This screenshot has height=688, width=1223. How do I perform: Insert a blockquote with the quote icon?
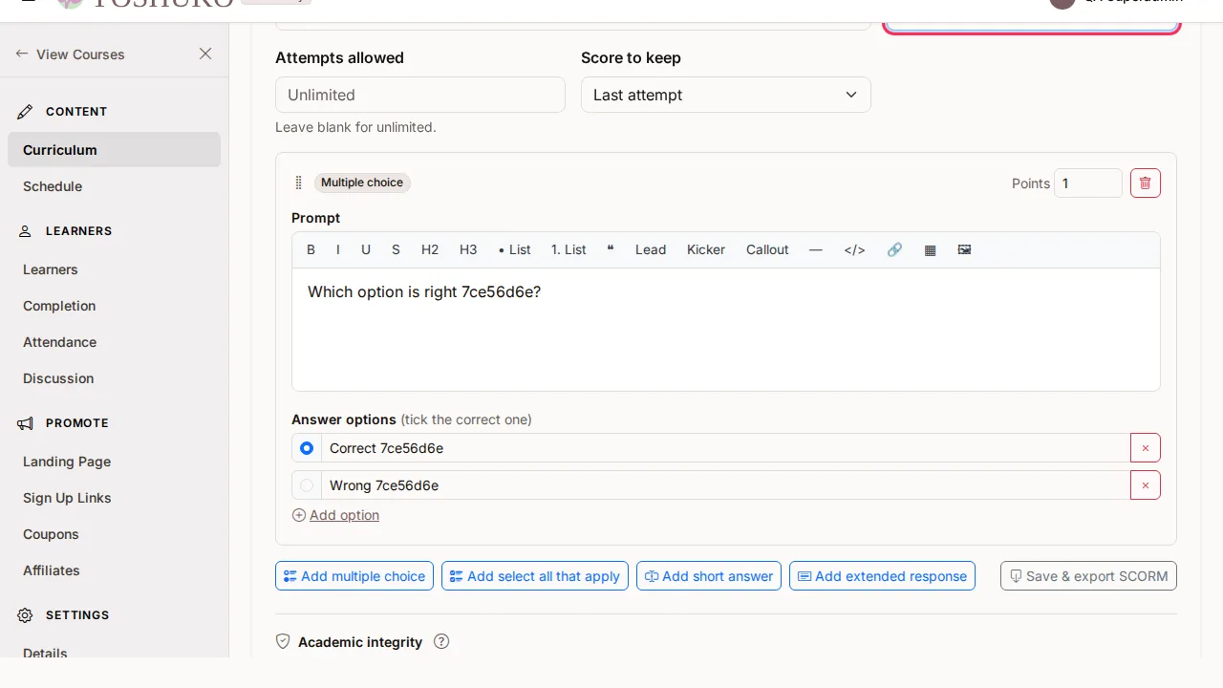point(611,249)
